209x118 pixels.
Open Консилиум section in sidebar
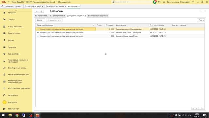tap(12, 102)
